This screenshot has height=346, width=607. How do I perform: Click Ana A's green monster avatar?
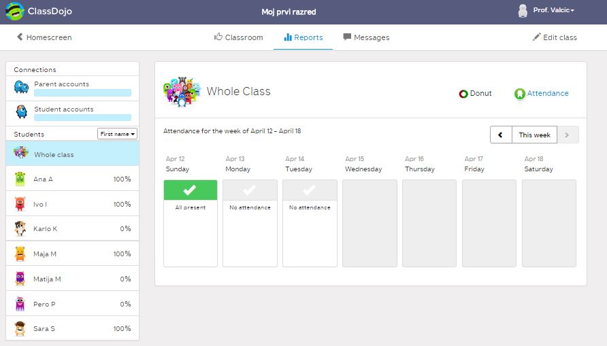(21, 179)
